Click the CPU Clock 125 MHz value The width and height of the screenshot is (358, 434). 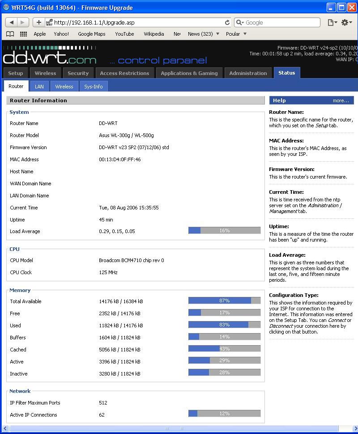[108, 272]
